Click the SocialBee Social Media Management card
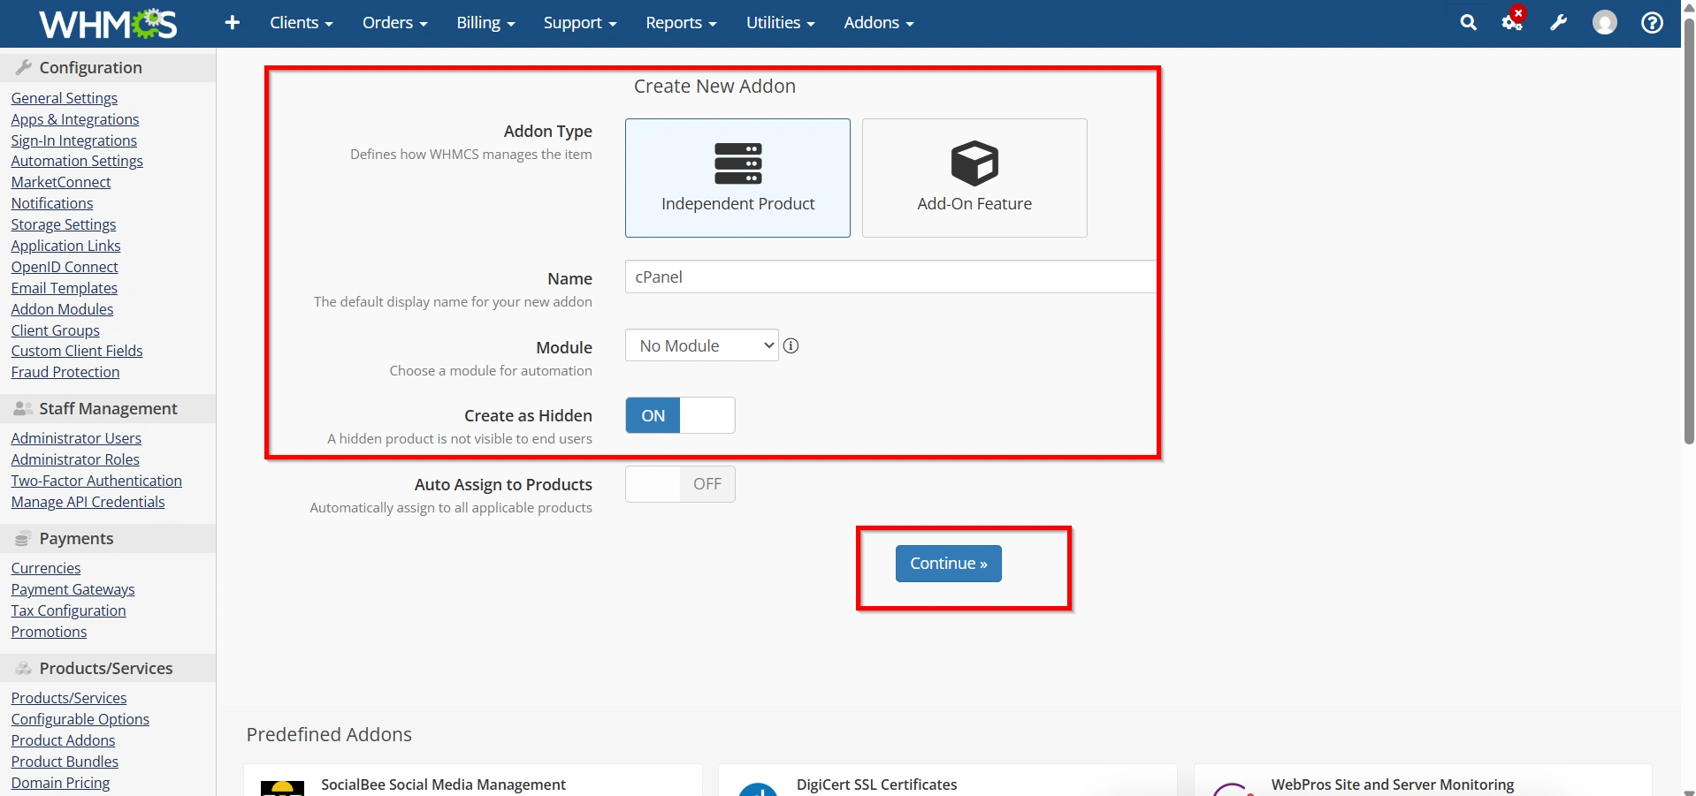 (473, 781)
